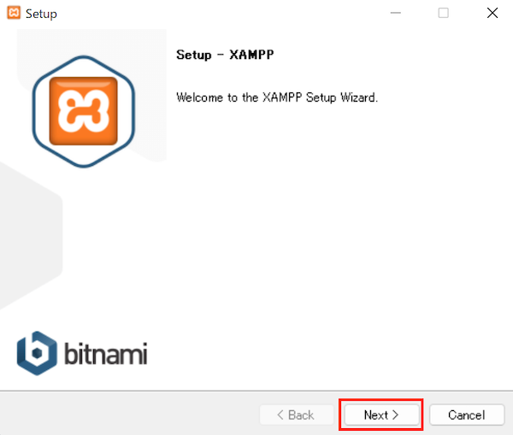Click the XAMPP icon in title bar
This screenshot has width=513, height=435.
[x=14, y=13]
